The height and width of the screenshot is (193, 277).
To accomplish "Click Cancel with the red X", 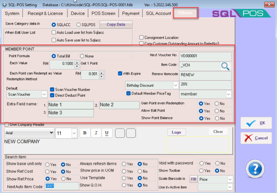I will pos(256,138).
